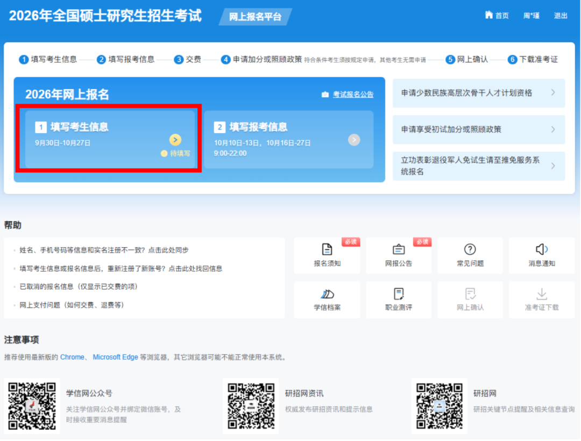
Task: Open the 报名须知 notice icon
Action: [327, 255]
